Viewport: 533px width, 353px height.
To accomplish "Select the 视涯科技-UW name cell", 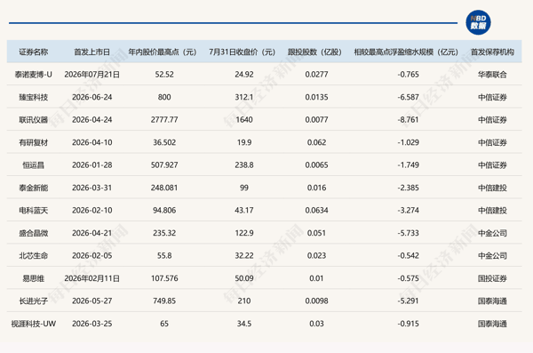I will coord(34,324).
